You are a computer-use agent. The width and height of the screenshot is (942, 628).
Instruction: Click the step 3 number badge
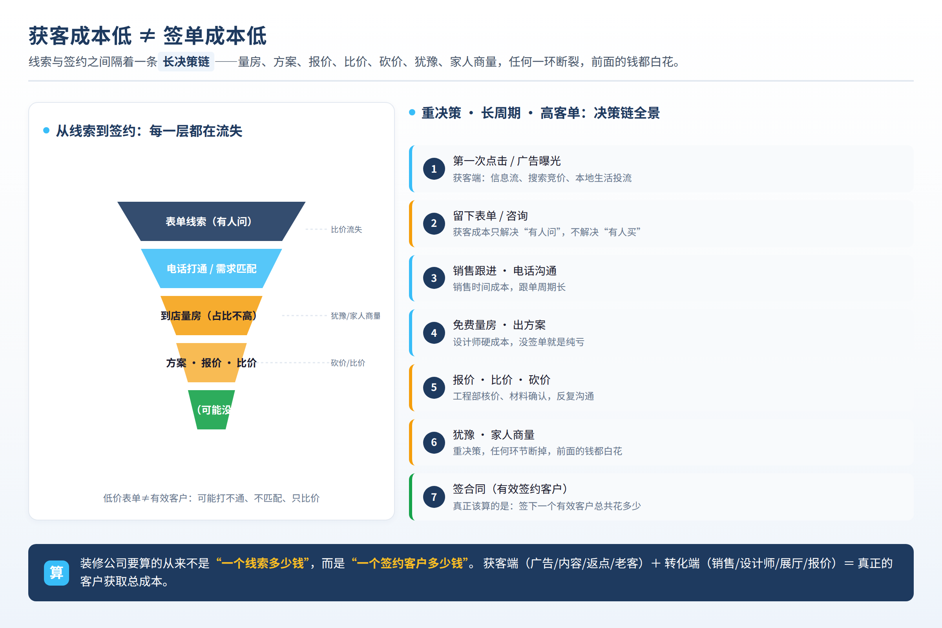[434, 278]
